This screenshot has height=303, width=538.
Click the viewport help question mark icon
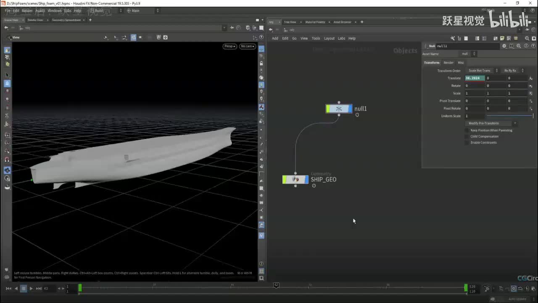[261, 37]
